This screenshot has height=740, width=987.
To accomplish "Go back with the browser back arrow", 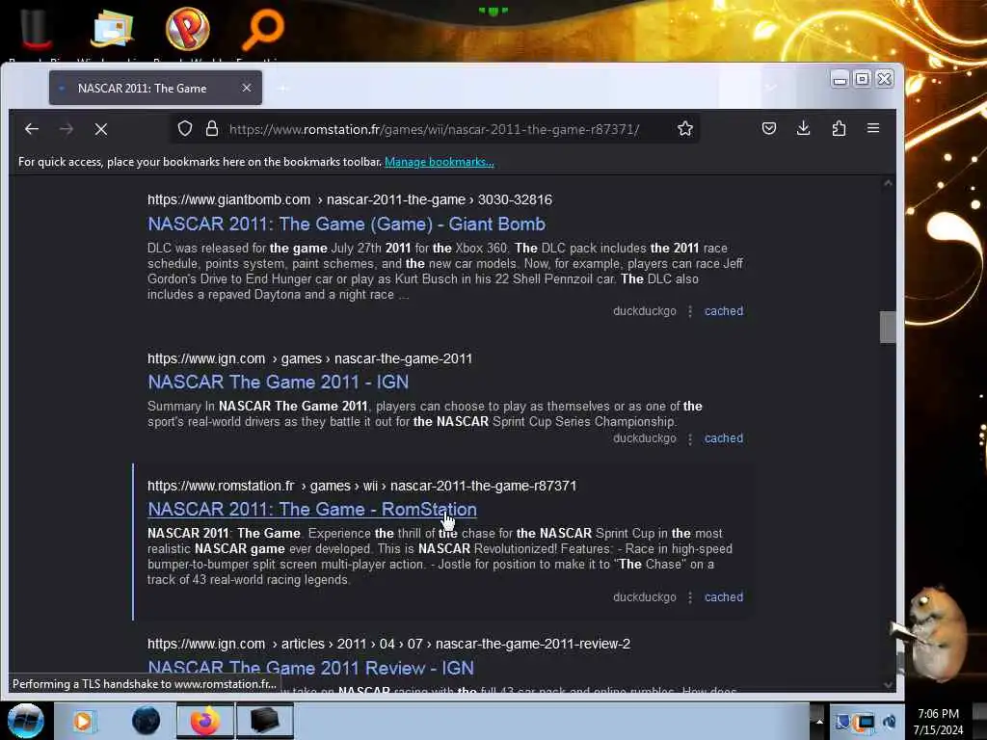I will tap(32, 129).
